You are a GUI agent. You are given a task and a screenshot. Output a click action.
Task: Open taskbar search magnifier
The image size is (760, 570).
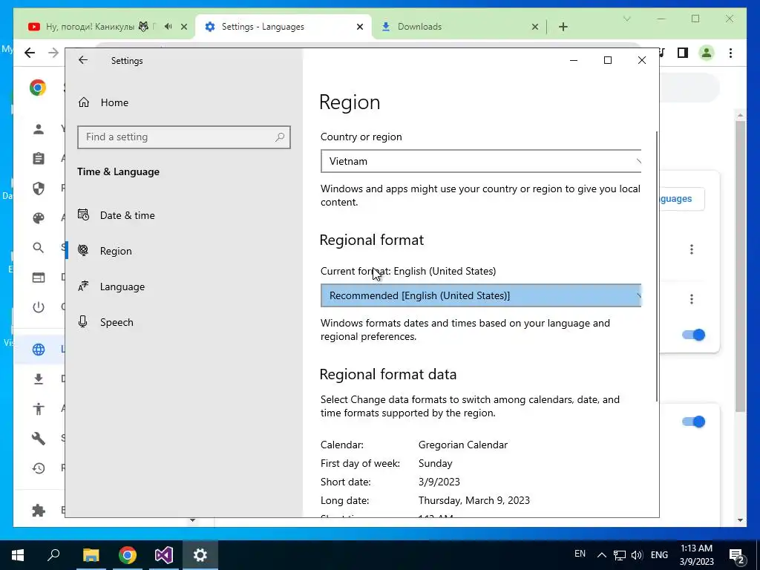click(53, 555)
